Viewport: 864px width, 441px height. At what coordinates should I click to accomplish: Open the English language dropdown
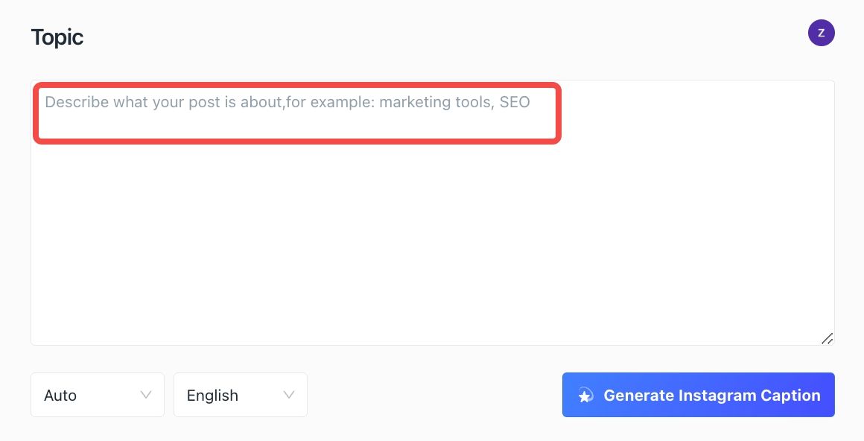pos(241,395)
